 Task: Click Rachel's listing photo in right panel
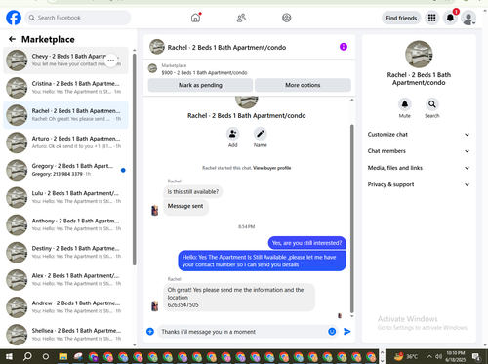tap(419, 55)
